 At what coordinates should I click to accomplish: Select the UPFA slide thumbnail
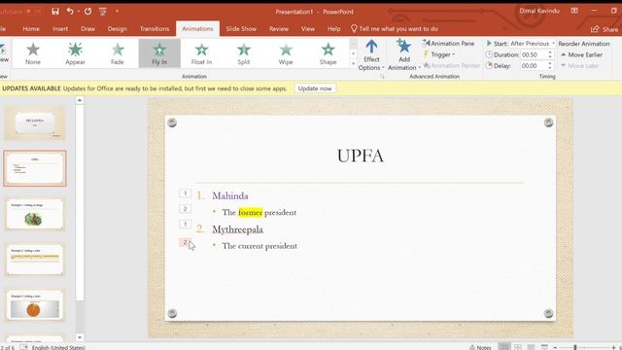point(35,168)
